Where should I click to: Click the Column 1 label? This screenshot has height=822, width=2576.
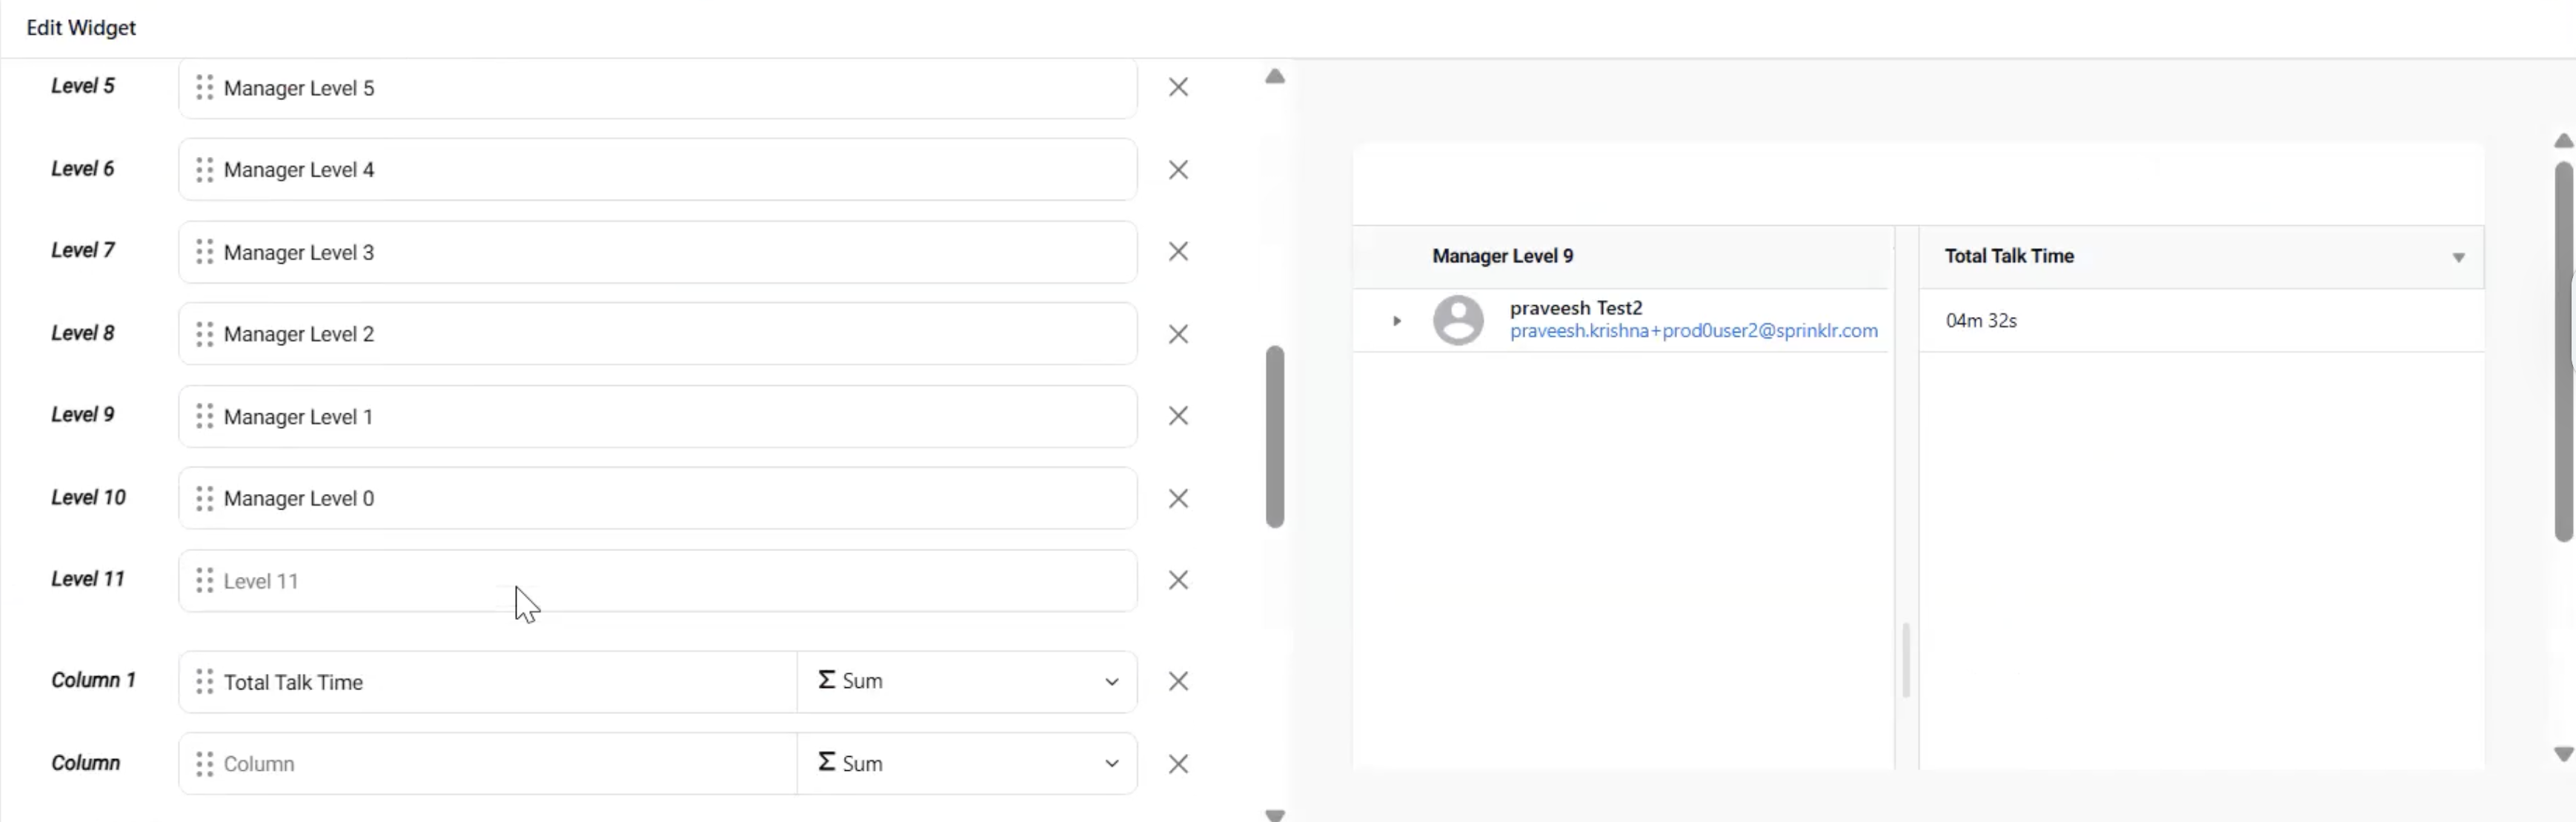click(x=93, y=680)
